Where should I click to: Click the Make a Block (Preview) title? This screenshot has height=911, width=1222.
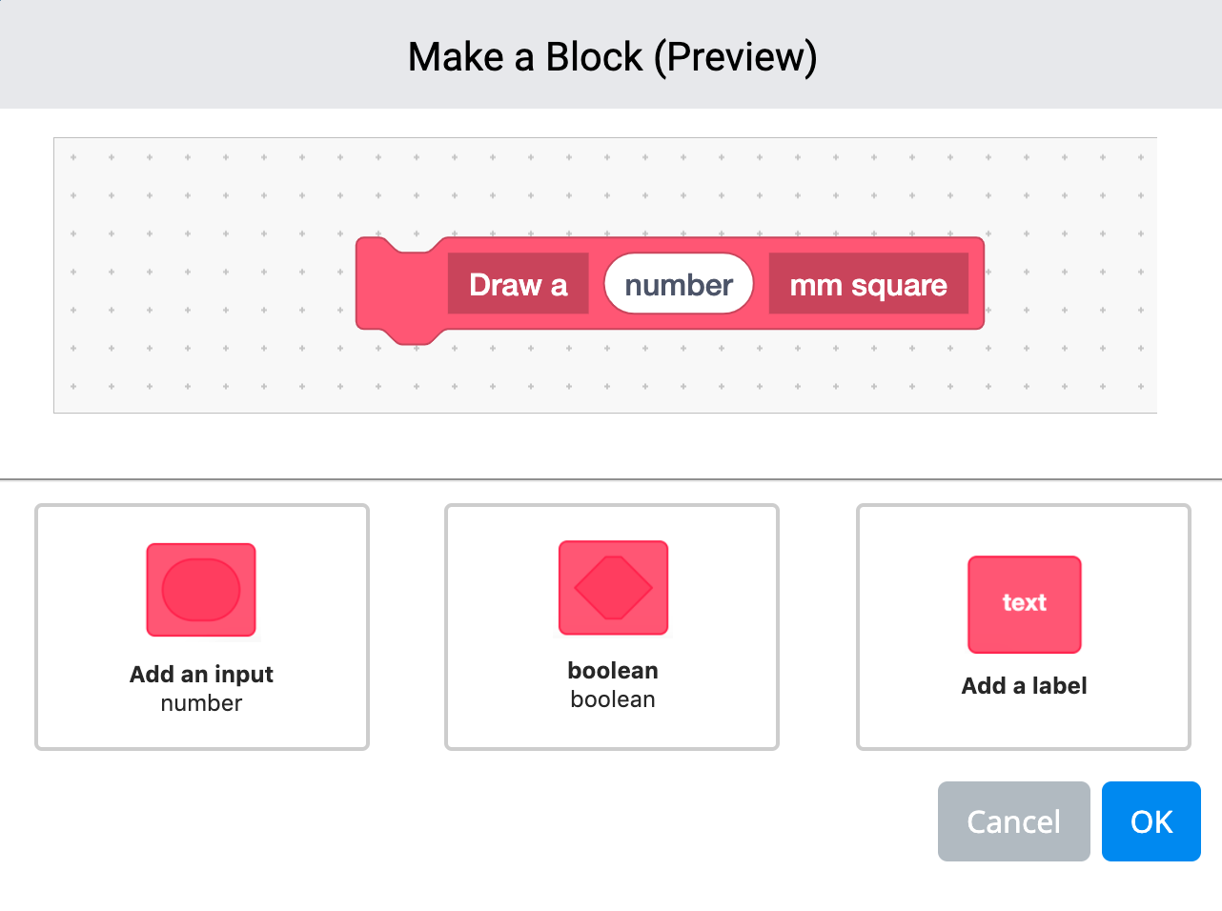click(x=611, y=55)
